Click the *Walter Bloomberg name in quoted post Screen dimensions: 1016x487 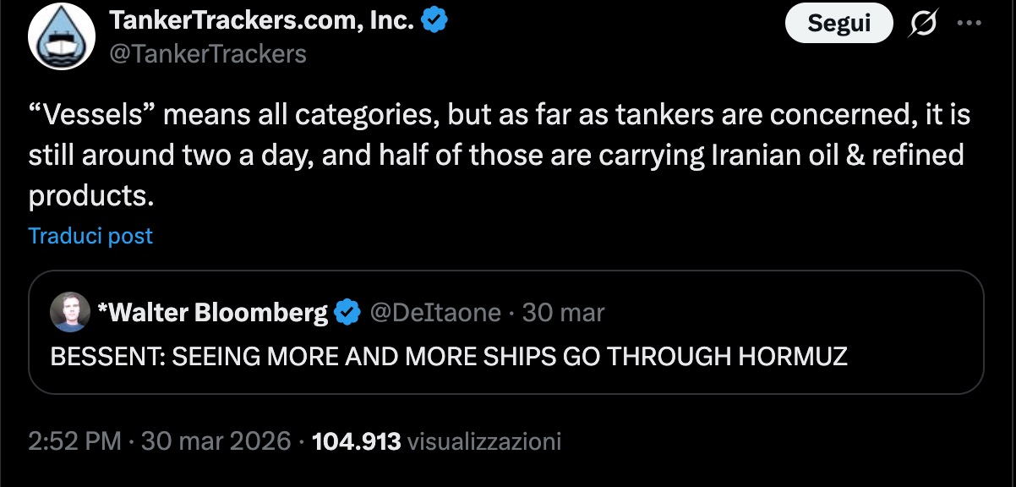click(x=213, y=313)
